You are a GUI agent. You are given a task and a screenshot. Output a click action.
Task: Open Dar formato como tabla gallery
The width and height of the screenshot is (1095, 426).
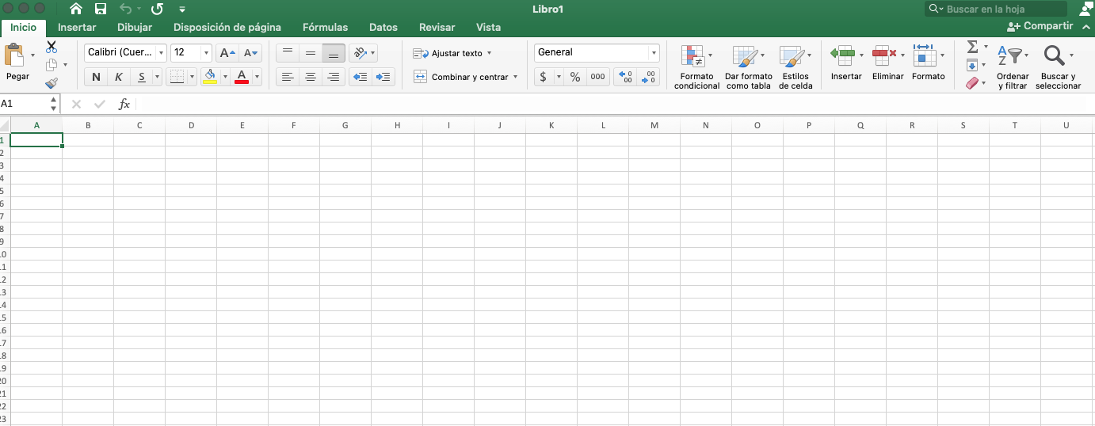click(748, 67)
